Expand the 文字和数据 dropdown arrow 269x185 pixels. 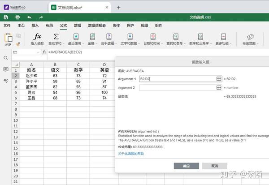point(139,44)
